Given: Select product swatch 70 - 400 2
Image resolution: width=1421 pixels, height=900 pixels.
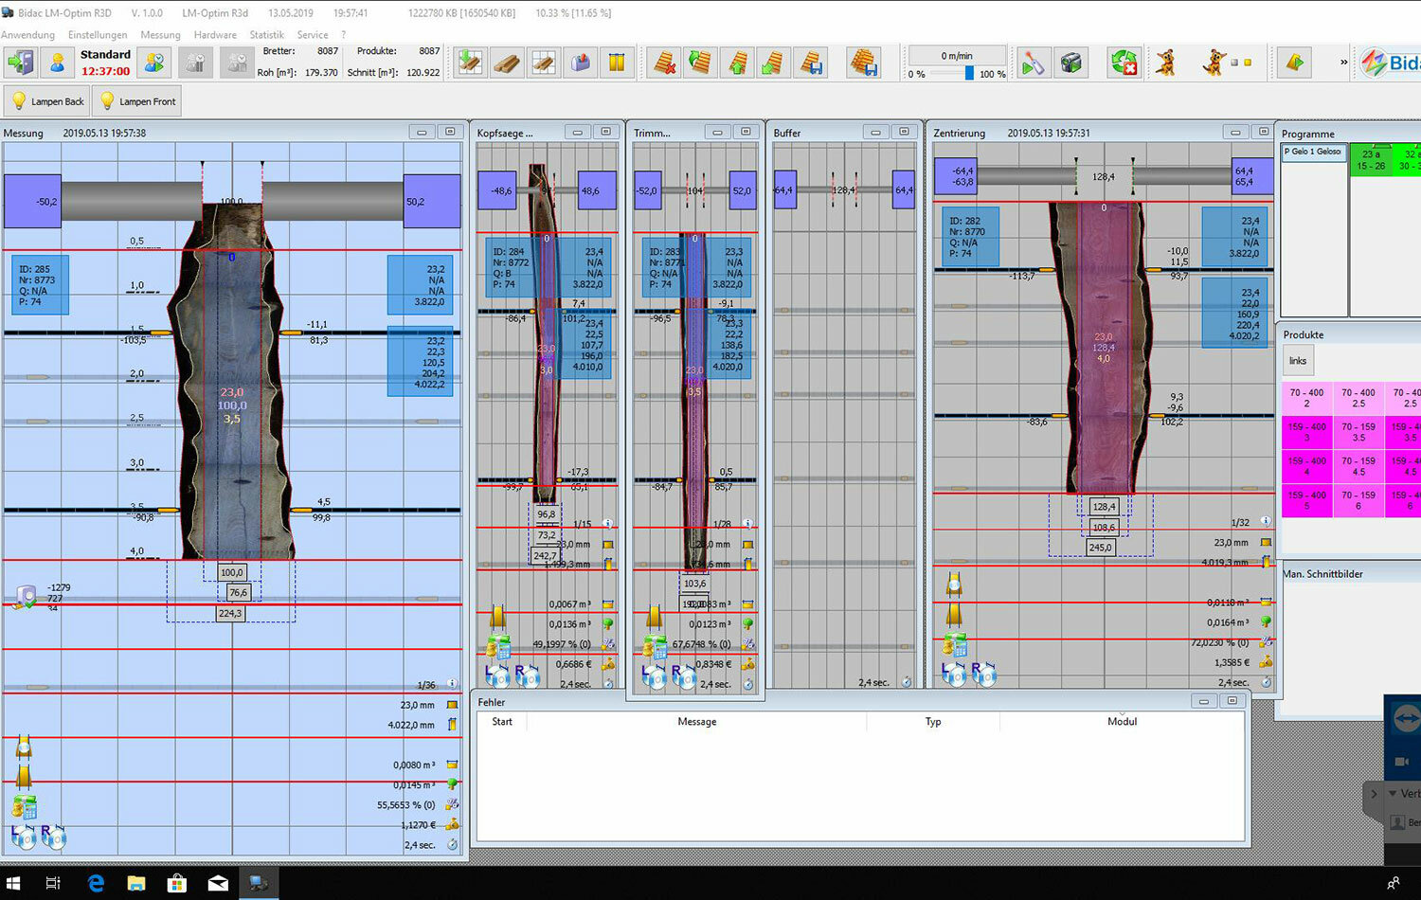Looking at the screenshot, I should pyautogui.click(x=1306, y=398).
